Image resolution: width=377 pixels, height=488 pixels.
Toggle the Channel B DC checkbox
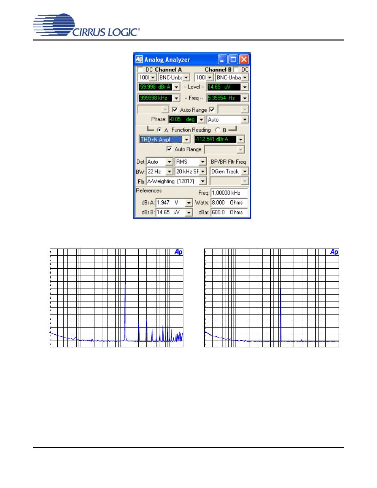[236, 70]
